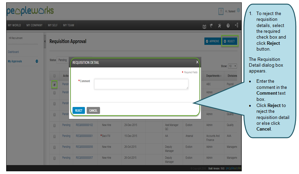Viewport: 299px width, 174px height.
Task: Click the Pending link for REQ0000000001
Action: 66,136
